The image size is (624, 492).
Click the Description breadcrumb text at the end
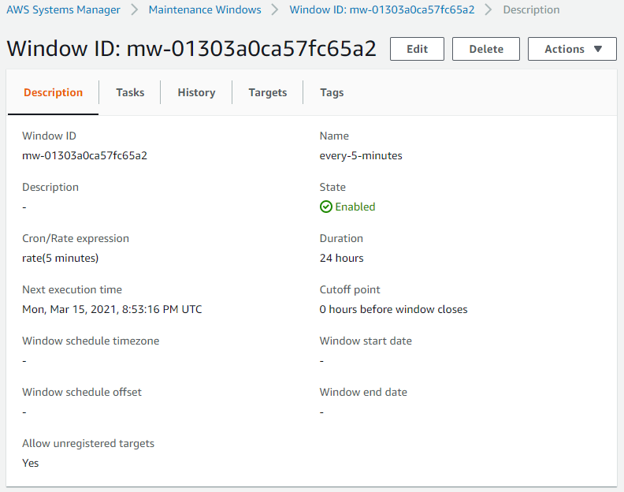coord(531,9)
